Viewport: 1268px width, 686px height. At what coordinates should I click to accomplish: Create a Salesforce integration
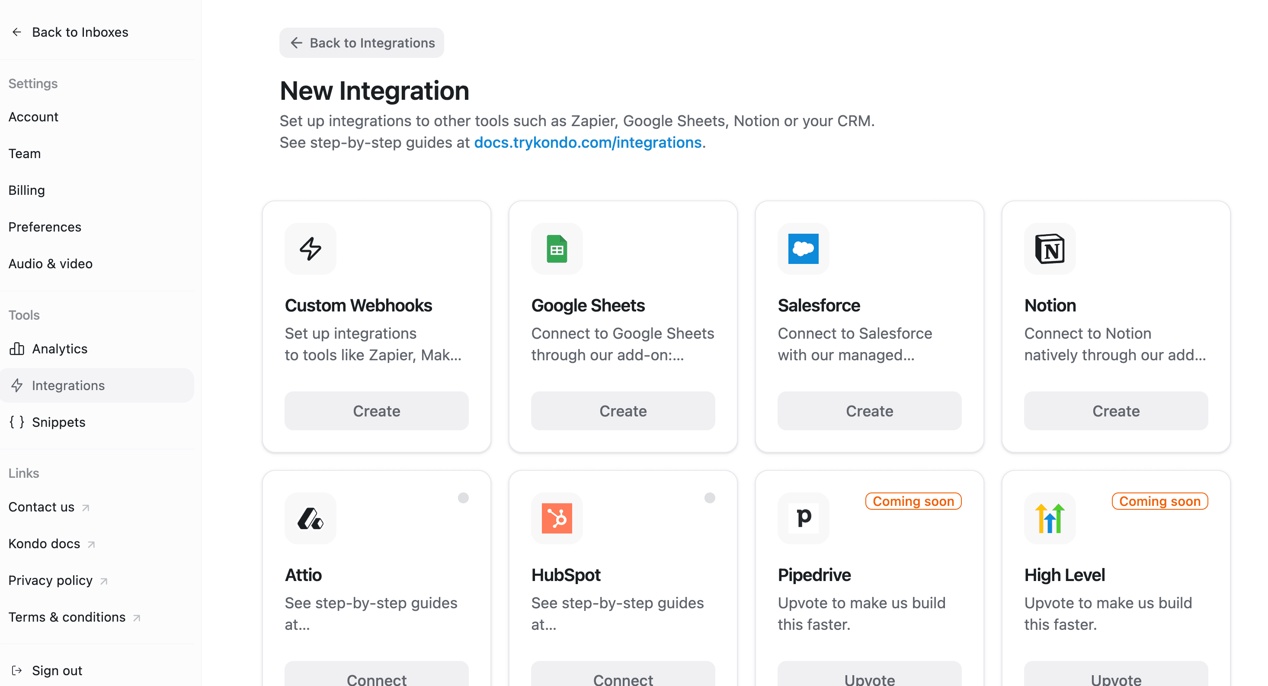click(x=869, y=411)
